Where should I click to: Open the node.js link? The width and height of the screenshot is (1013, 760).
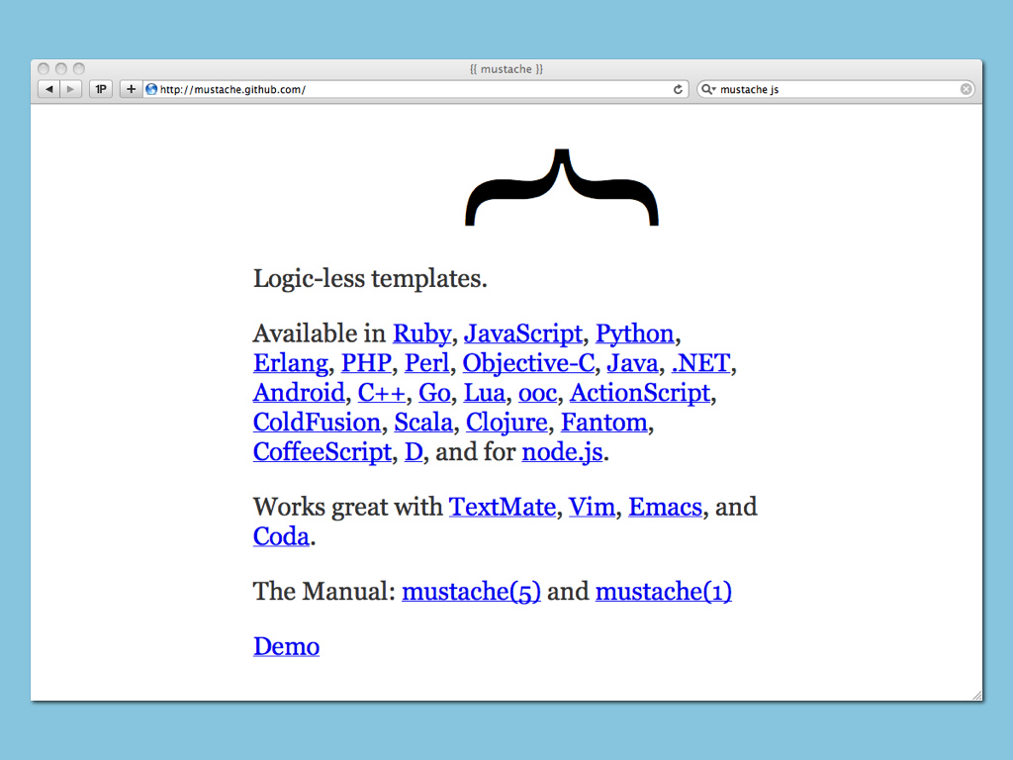pos(562,452)
